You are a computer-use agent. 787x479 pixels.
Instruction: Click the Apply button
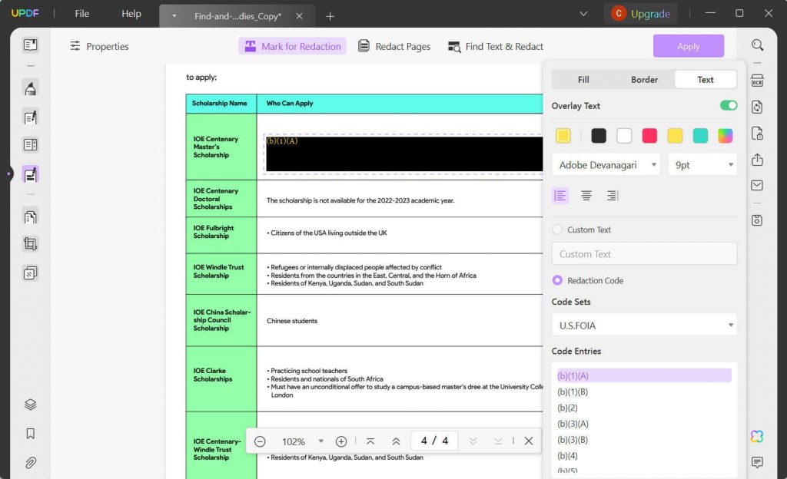[x=688, y=45]
